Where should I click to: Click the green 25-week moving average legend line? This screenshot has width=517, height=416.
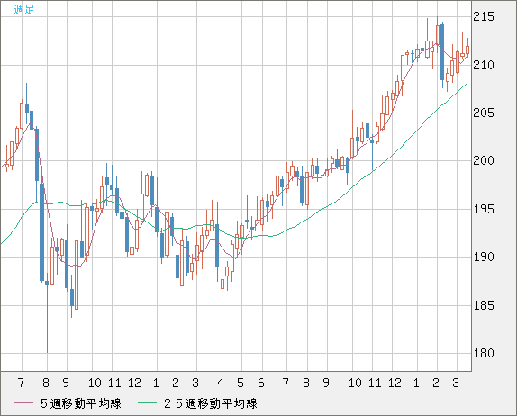coord(147,403)
